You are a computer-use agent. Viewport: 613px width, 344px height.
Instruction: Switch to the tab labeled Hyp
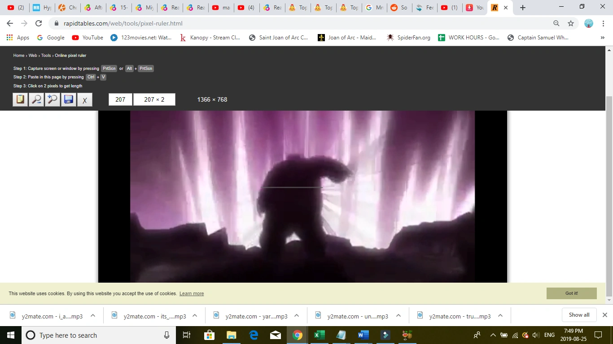[43, 8]
